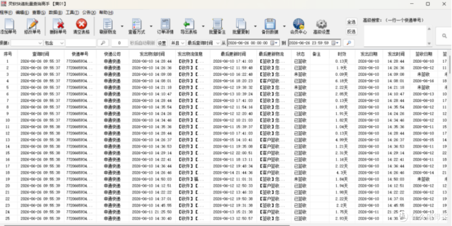Click the 最后更新时间 column header
Image resolution: width=452 pixels, height=226 pixels.
233,54
